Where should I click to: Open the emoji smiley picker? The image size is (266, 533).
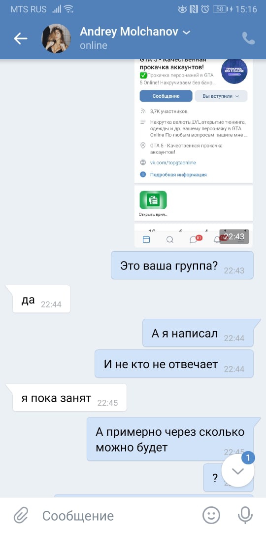[211, 515]
